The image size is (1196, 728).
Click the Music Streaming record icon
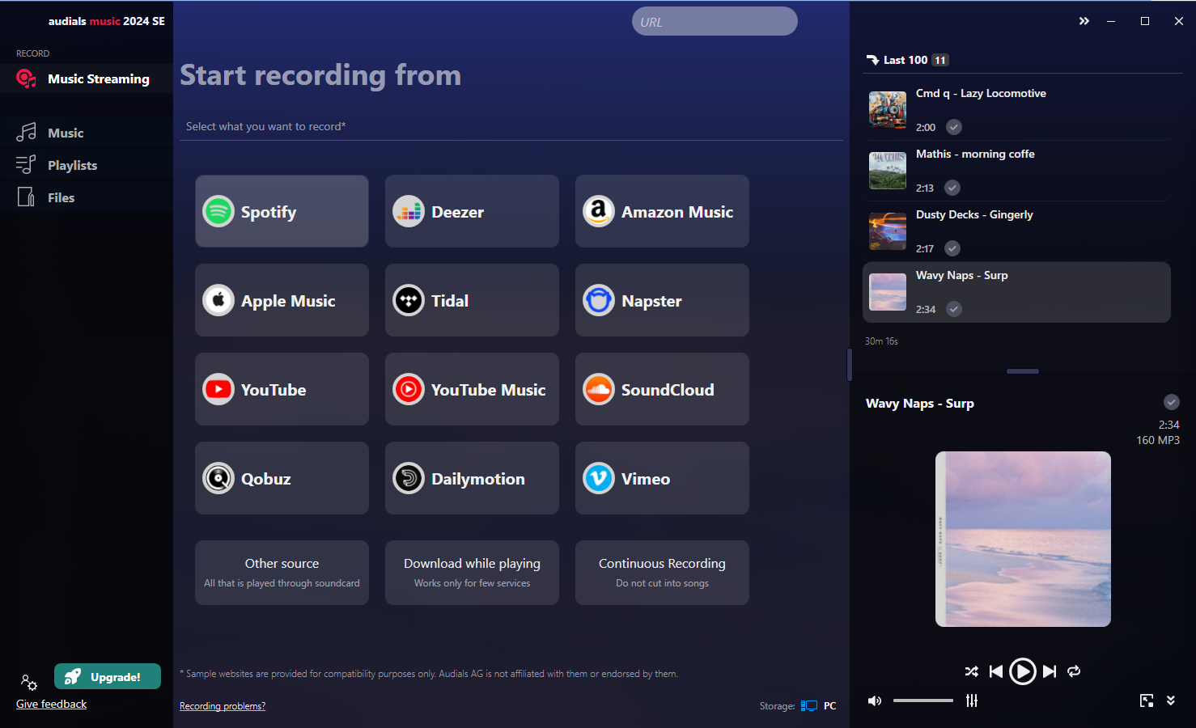click(x=26, y=78)
